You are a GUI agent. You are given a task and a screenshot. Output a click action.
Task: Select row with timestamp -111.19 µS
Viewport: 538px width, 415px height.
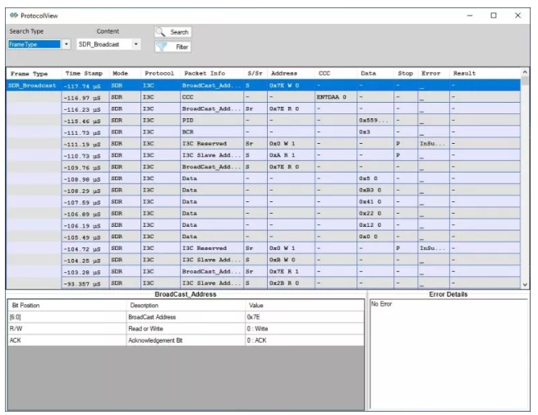tap(263, 144)
